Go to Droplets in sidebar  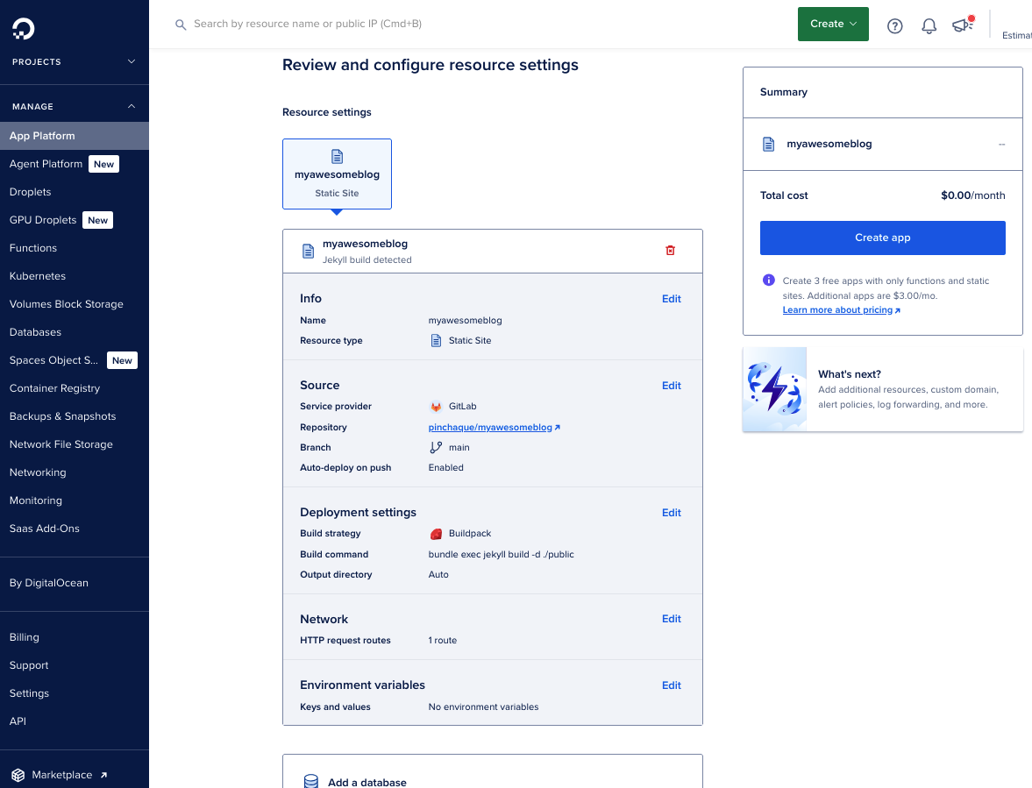pos(31,192)
